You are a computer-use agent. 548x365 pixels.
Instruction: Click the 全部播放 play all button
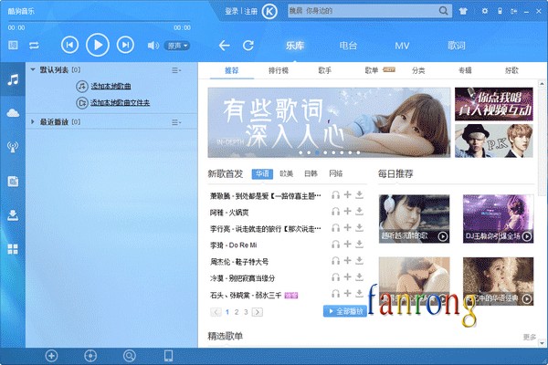click(345, 311)
